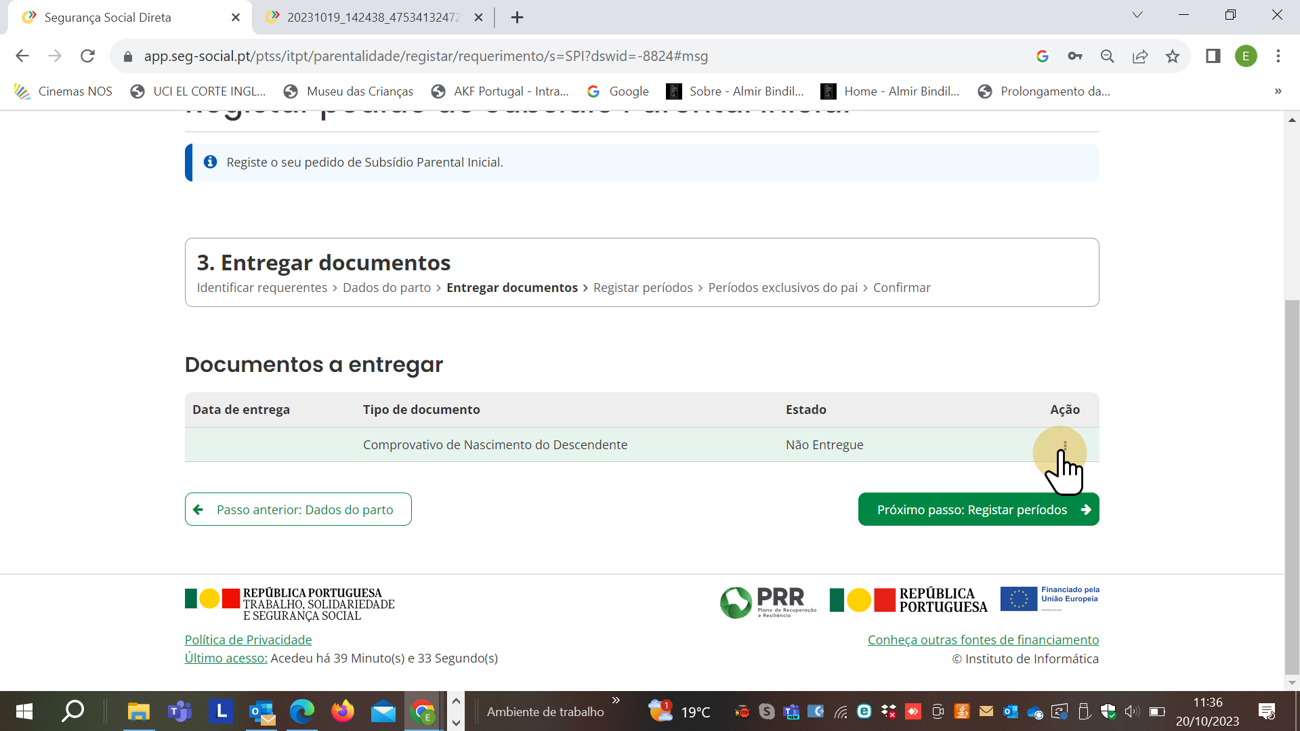Open the password manager key icon

point(1075,56)
